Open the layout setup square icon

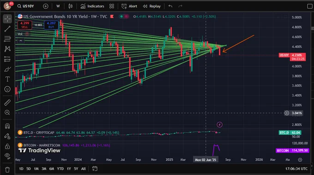coord(309,6)
